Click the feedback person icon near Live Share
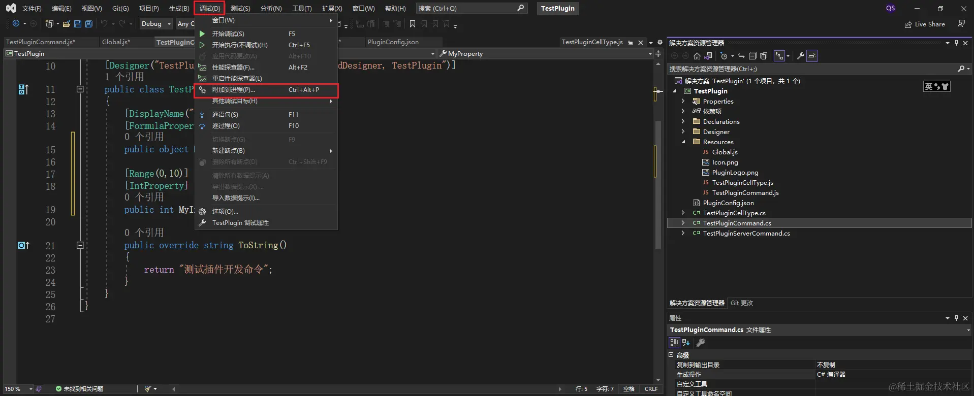Image resolution: width=974 pixels, height=396 pixels. pyautogui.click(x=961, y=23)
